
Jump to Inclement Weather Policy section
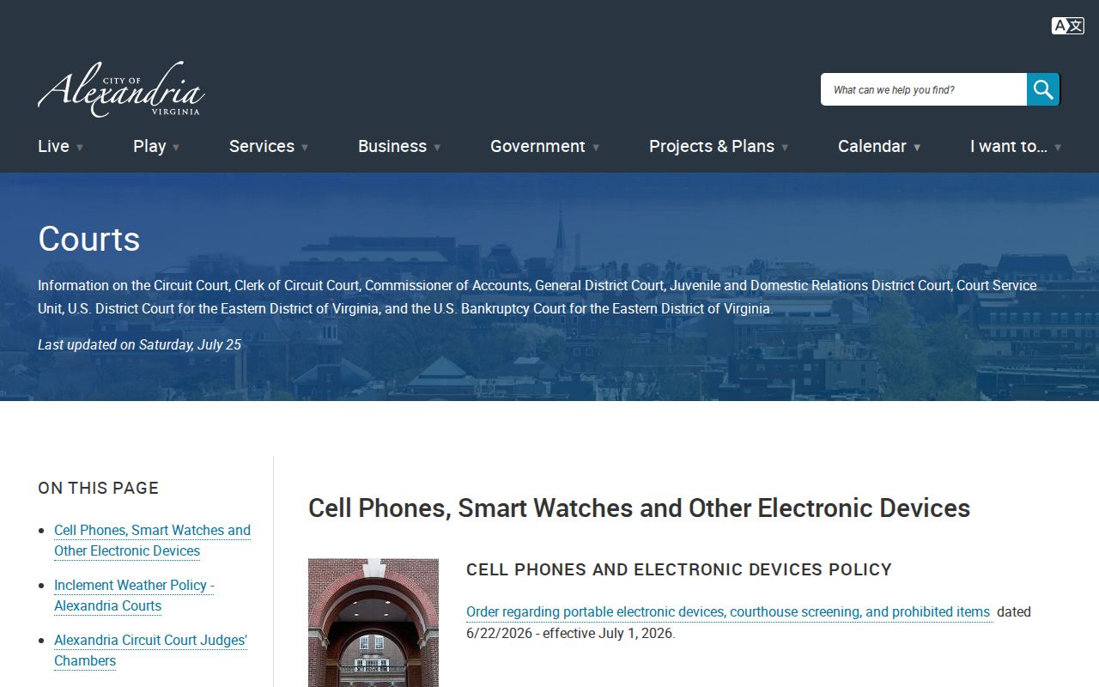pyautogui.click(x=134, y=596)
